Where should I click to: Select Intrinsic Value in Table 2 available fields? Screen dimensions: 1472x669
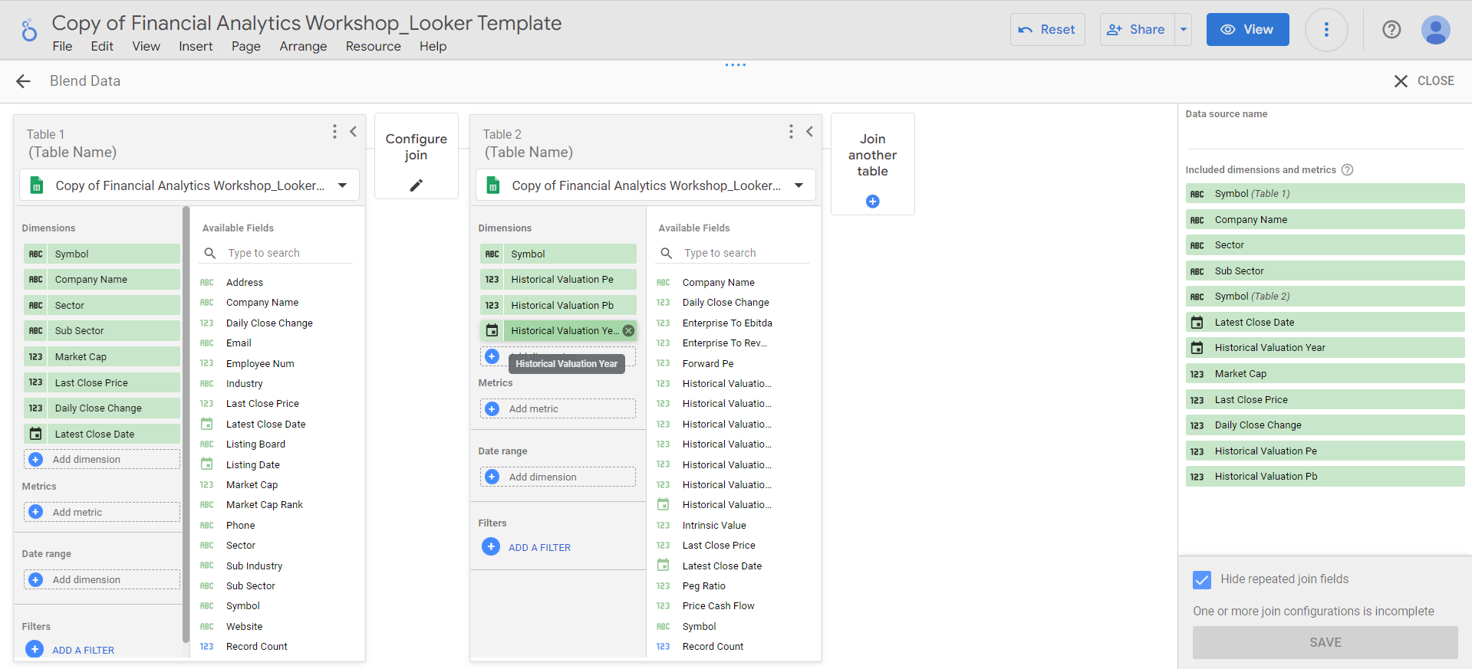pos(714,526)
